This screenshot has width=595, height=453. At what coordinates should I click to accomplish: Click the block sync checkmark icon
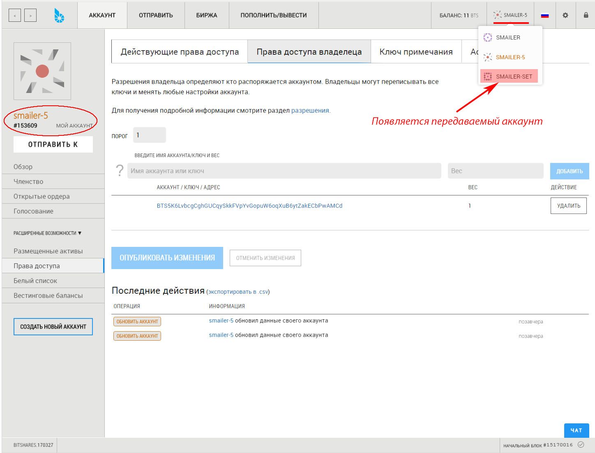coord(581,445)
